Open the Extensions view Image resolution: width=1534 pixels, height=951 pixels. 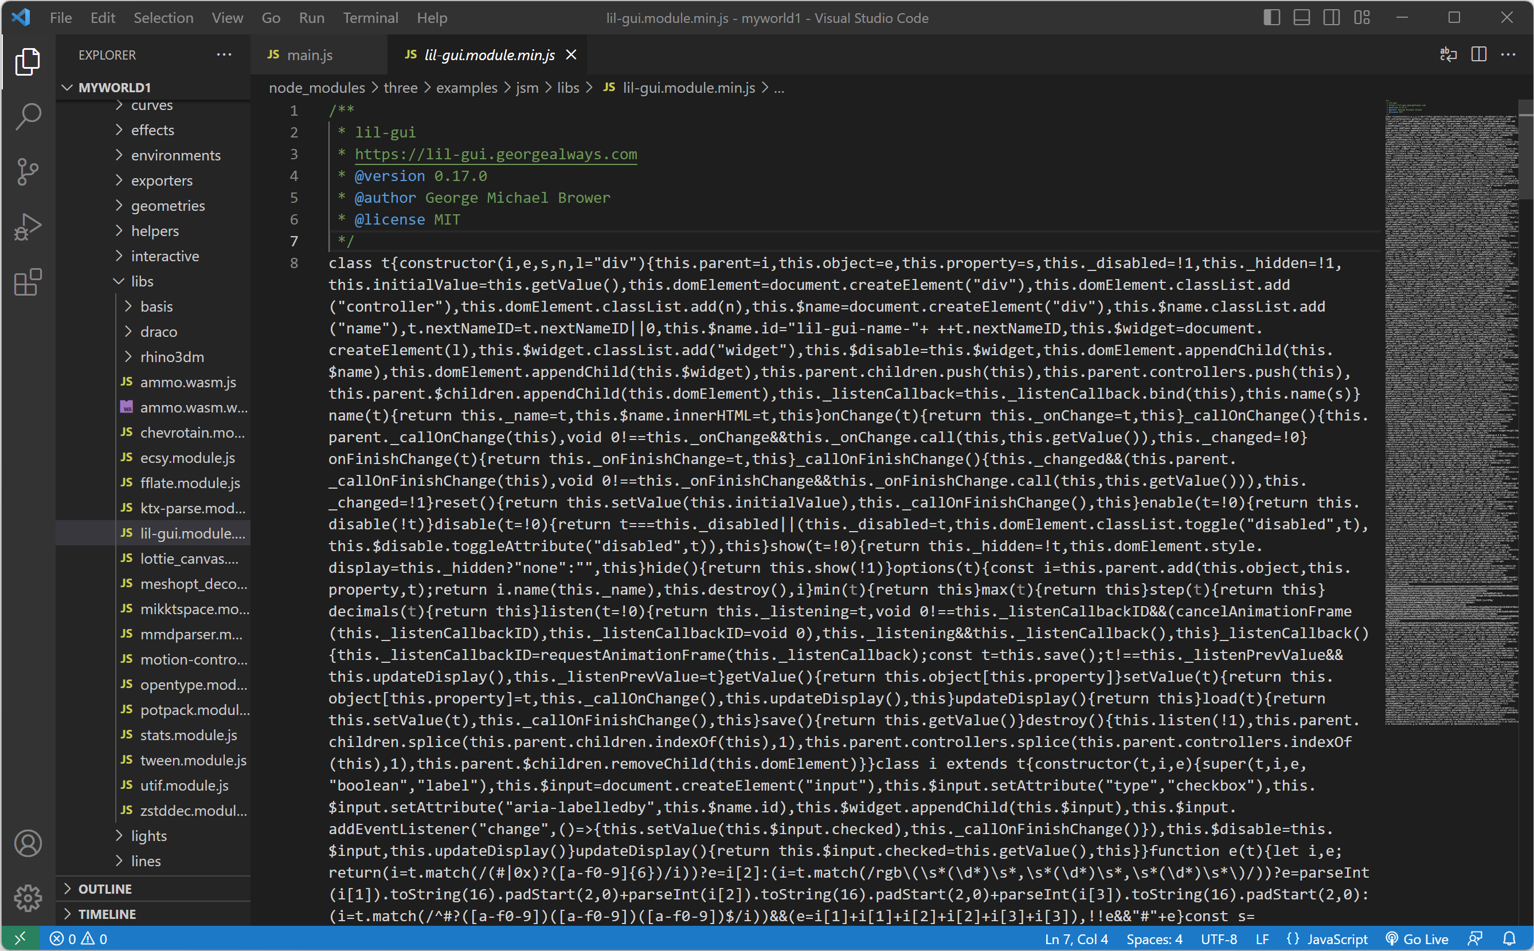coord(28,282)
